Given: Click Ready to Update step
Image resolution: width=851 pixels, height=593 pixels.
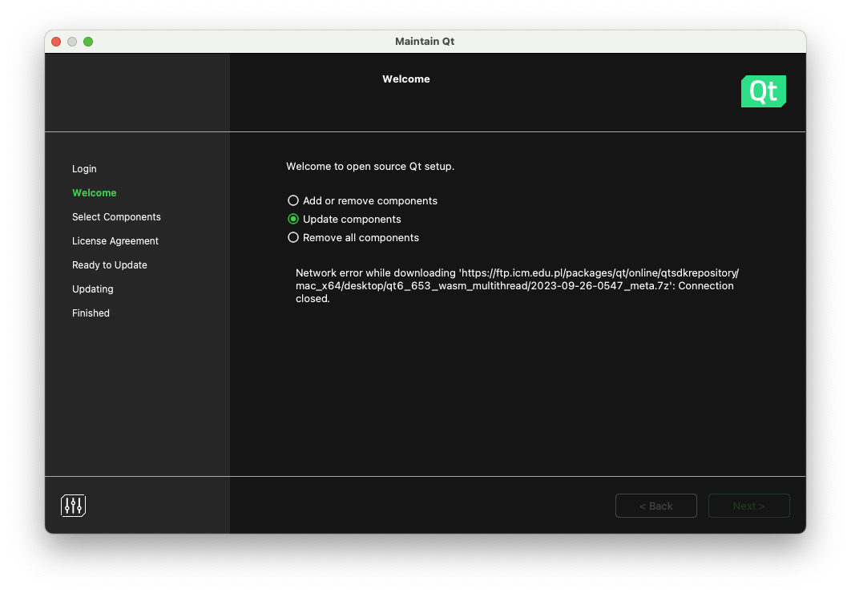Looking at the screenshot, I should pos(110,264).
